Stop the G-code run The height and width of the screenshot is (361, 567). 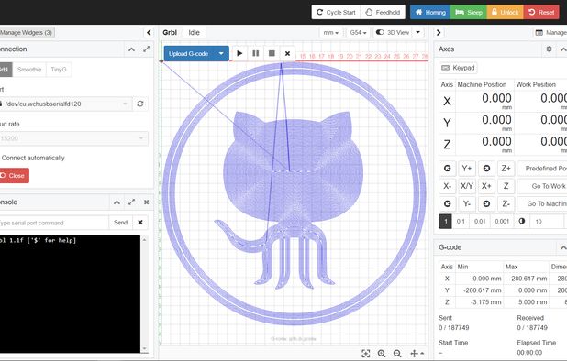tap(272, 53)
